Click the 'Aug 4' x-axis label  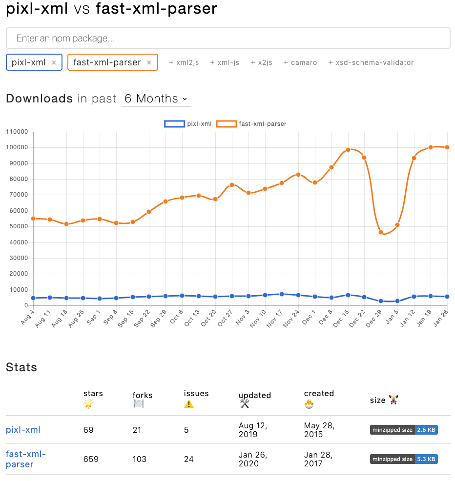[27, 317]
